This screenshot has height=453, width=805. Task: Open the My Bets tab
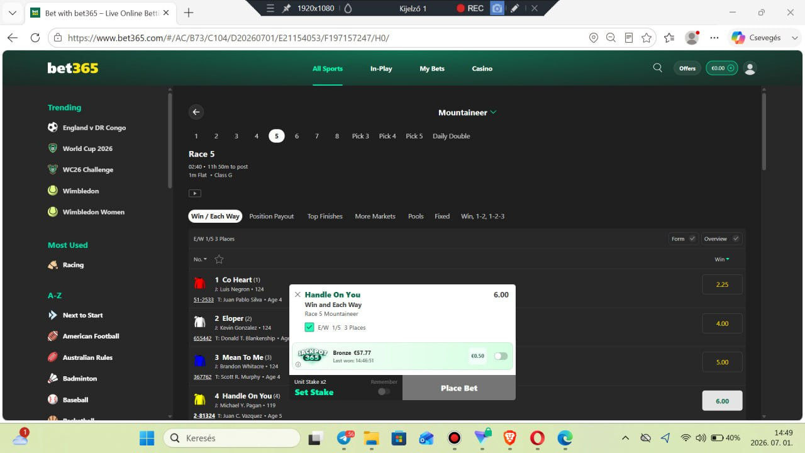pos(432,69)
